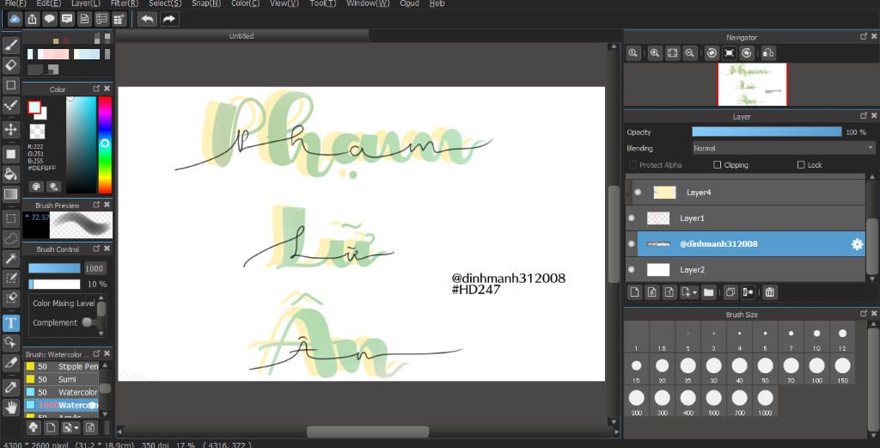Viewport: 880px width, 448px height.
Task: Enable the layer Lock checkbox
Action: click(801, 165)
